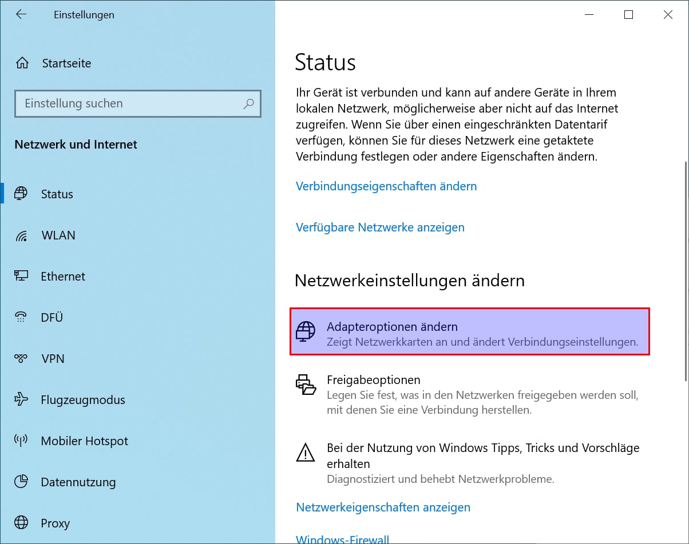Click "Verfügbare Netzwerke anzeigen"
Viewport: 689px width, 544px height.
click(x=380, y=227)
